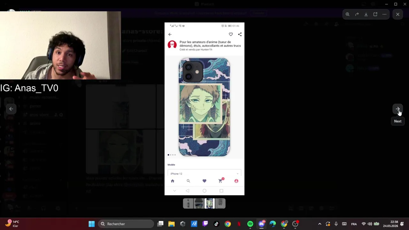Open TikTok from the taskbar

tap(216, 224)
